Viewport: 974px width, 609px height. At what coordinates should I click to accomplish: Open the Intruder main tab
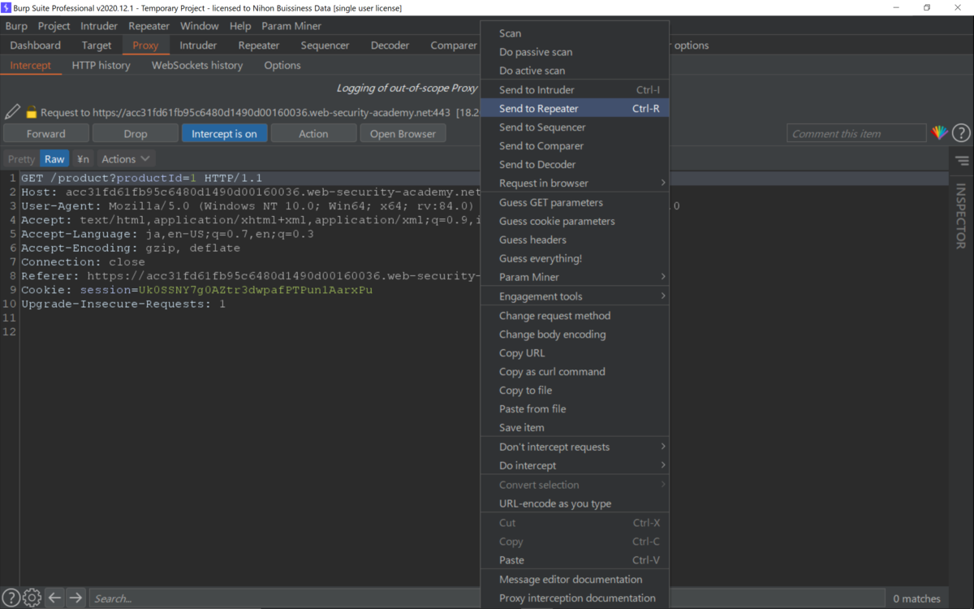(x=198, y=45)
